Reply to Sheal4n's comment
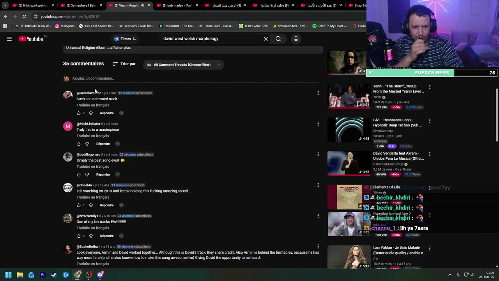The width and height of the screenshot is (499, 281). [107, 205]
